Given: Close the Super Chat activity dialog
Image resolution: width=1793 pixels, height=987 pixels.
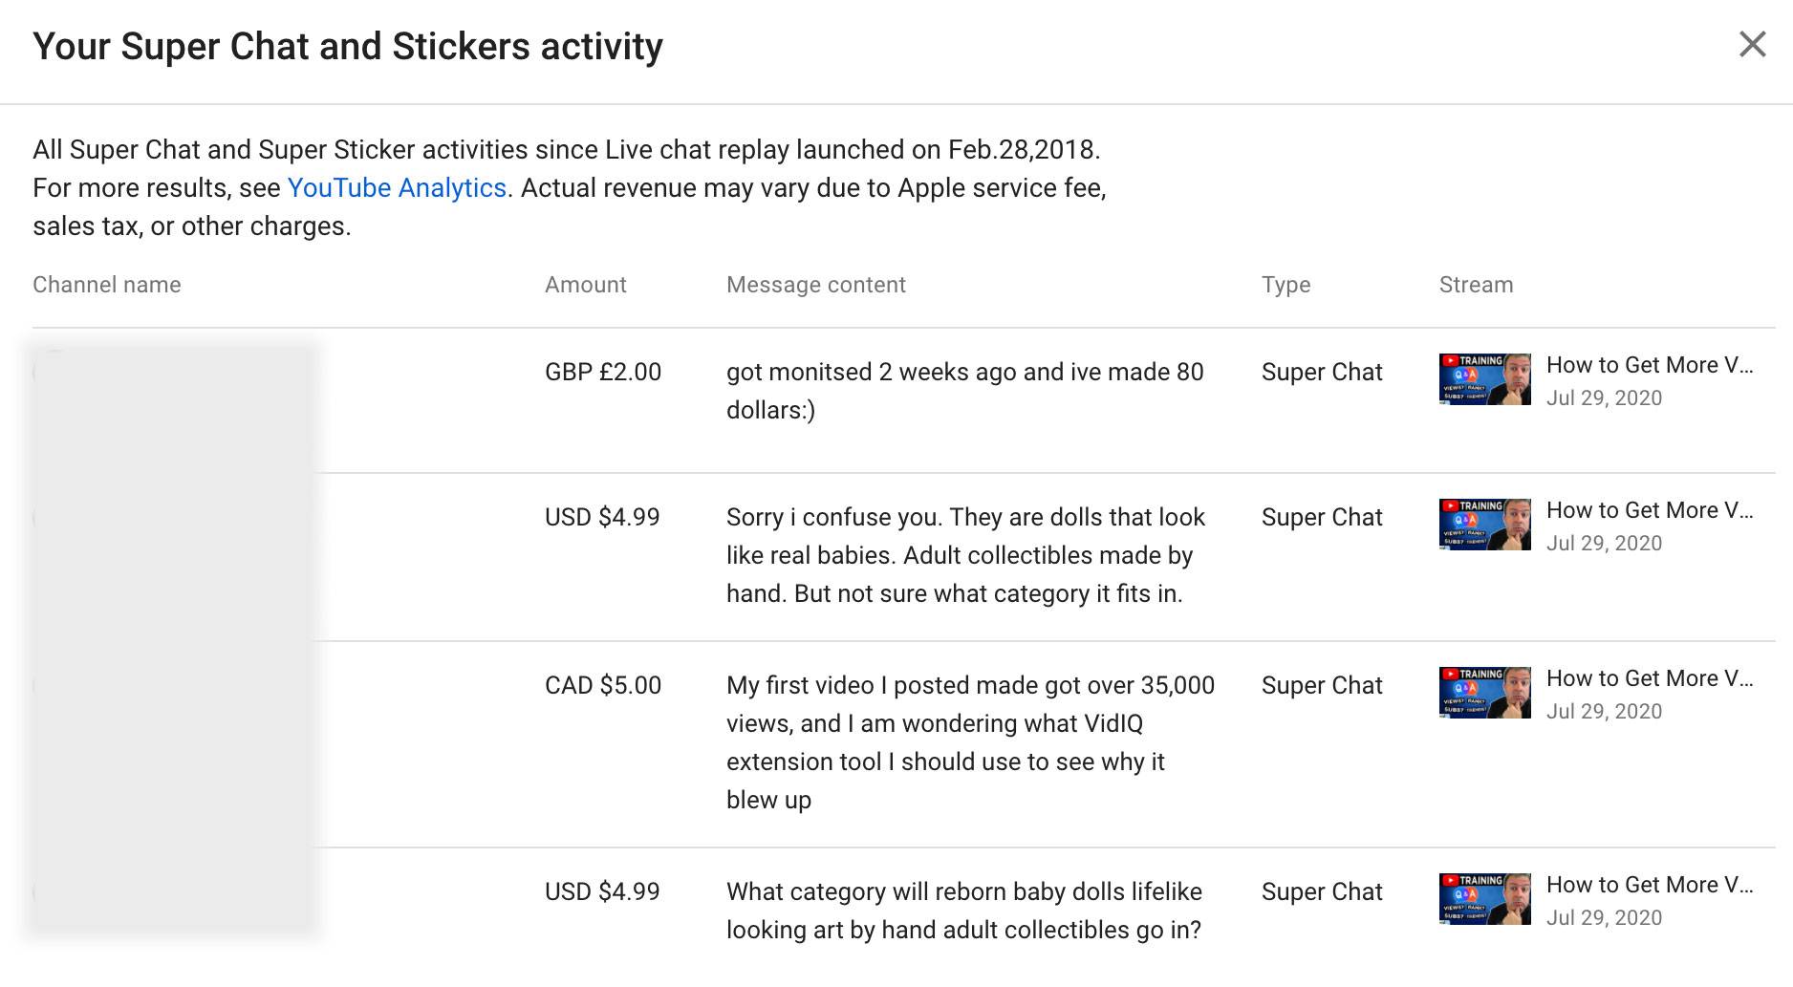Looking at the screenshot, I should click(1752, 44).
